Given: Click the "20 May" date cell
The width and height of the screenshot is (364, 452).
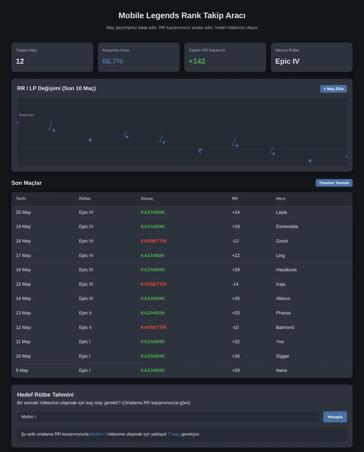Looking at the screenshot, I should (23, 212).
